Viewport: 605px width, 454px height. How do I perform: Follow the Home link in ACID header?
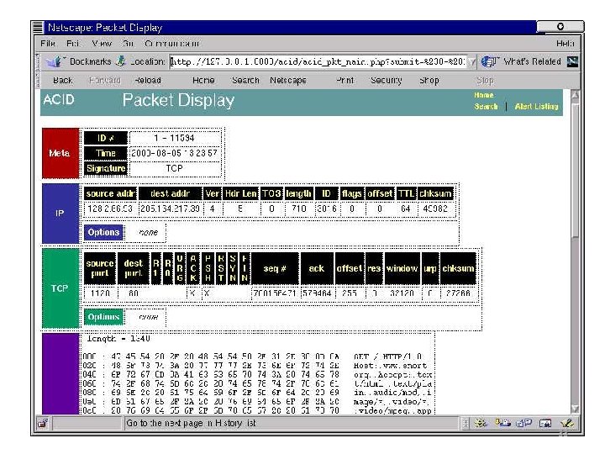pos(484,95)
